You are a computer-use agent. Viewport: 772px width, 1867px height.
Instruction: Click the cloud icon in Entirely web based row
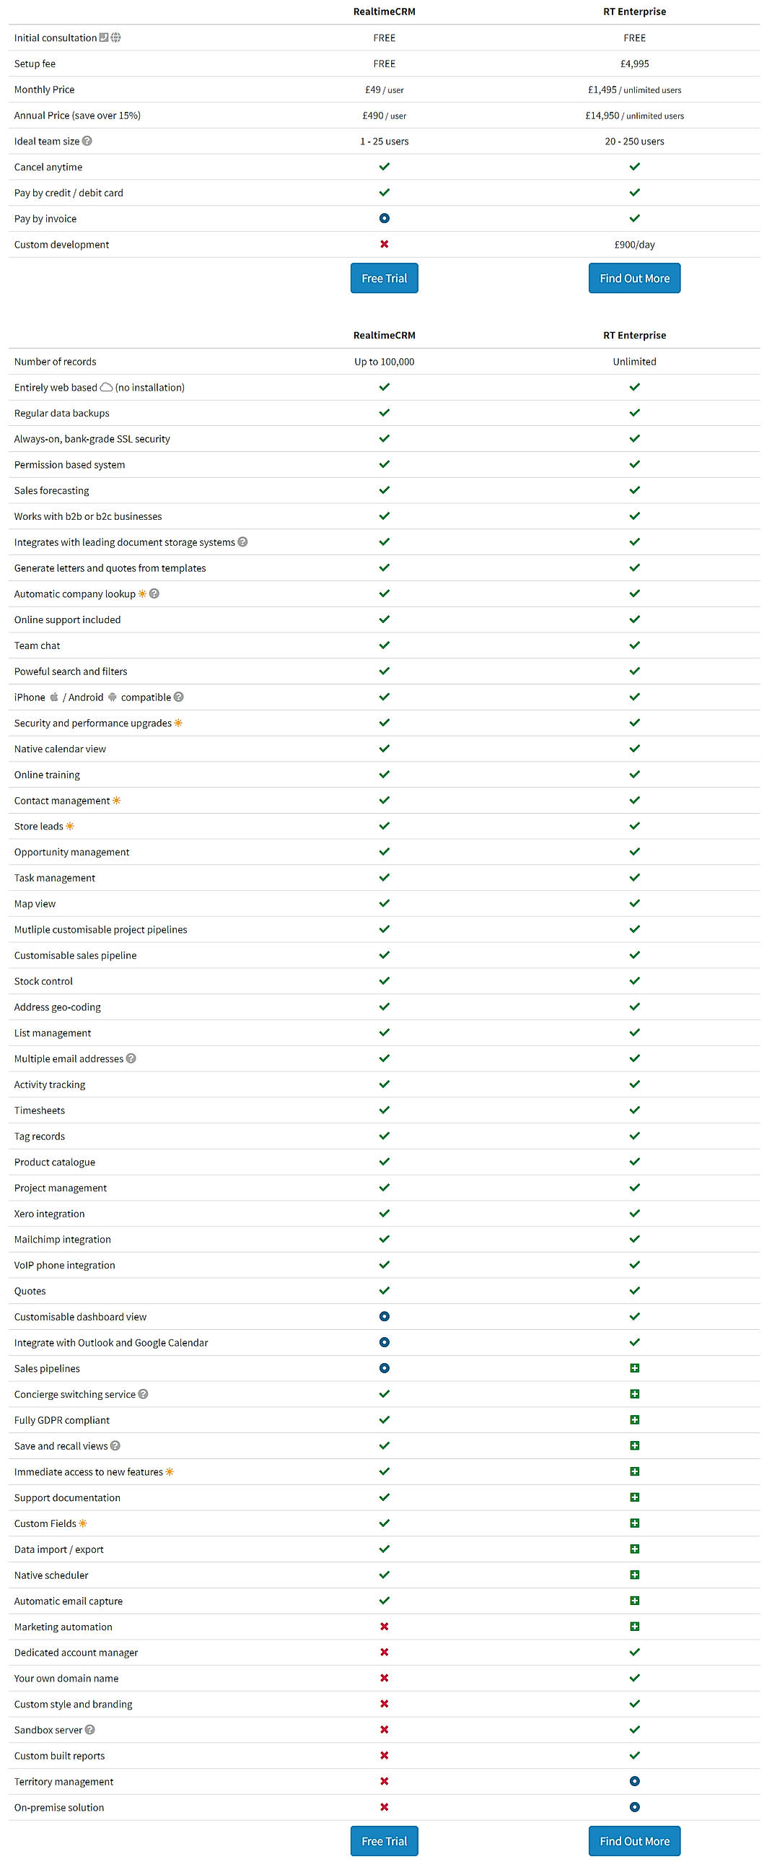click(105, 387)
